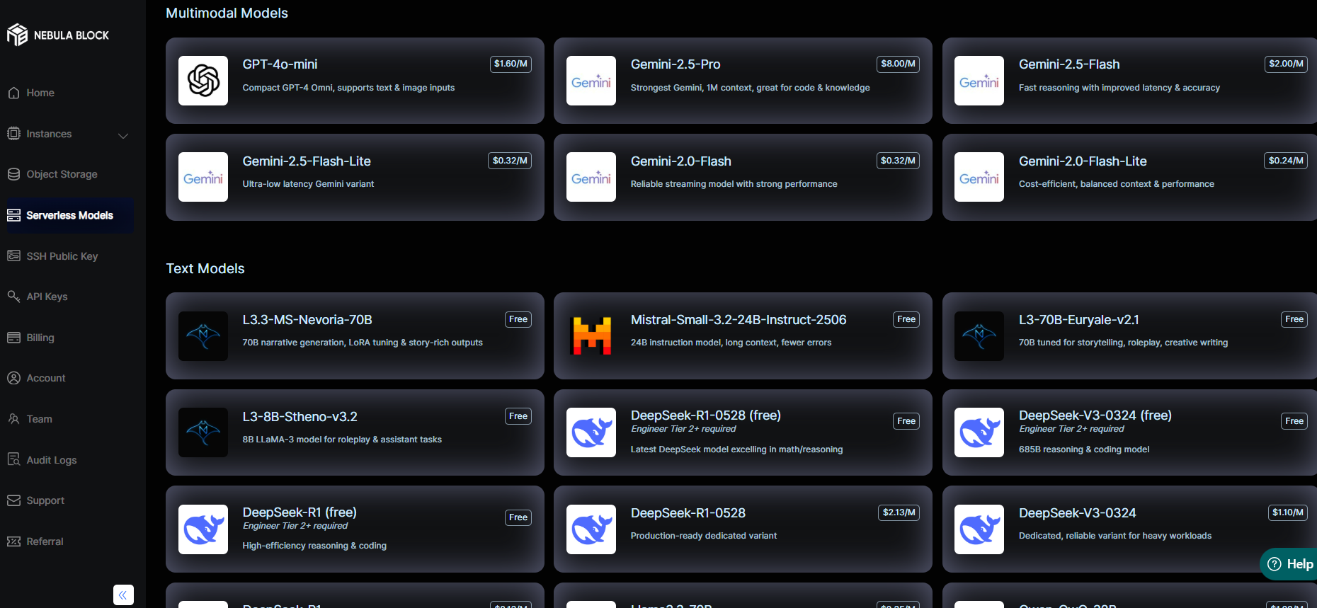The image size is (1317, 608).
Task: Click the Home sidebar icon
Action: coord(13,93)
